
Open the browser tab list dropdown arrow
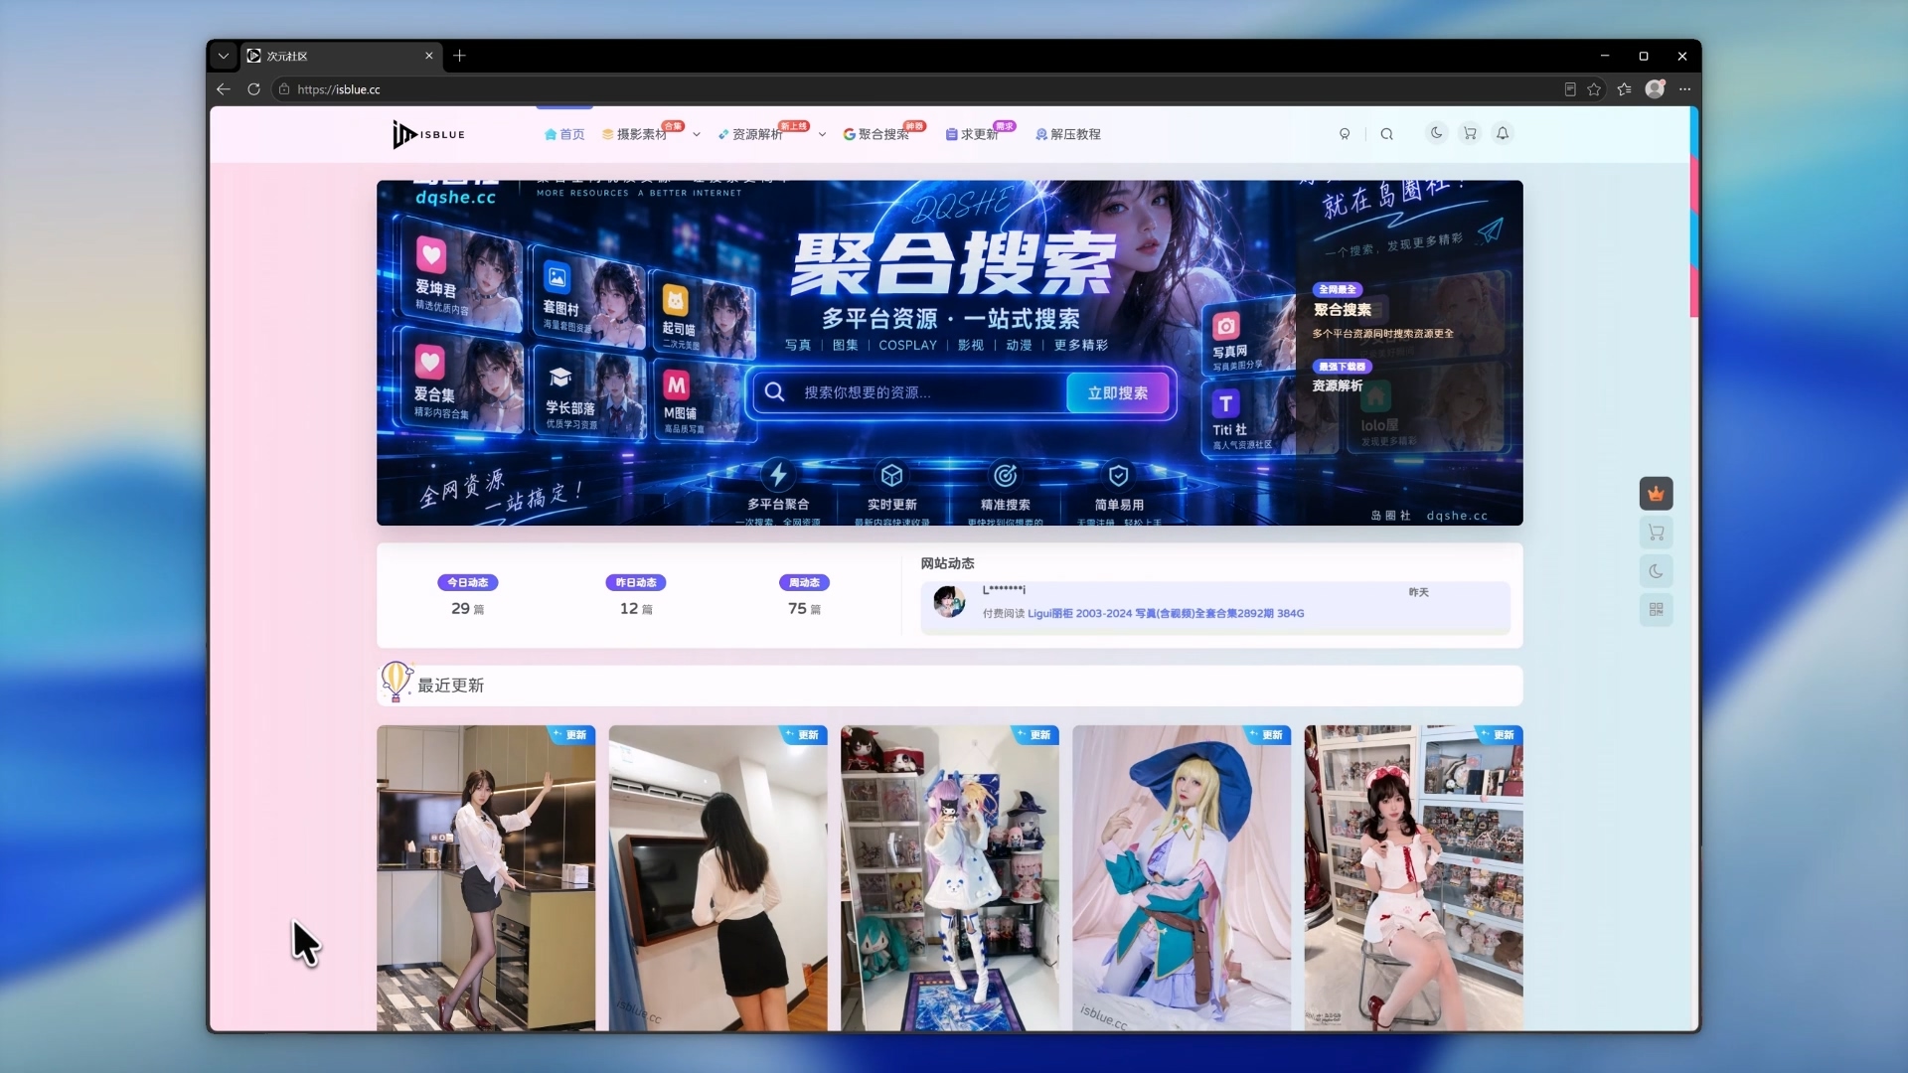coord(224,57)
